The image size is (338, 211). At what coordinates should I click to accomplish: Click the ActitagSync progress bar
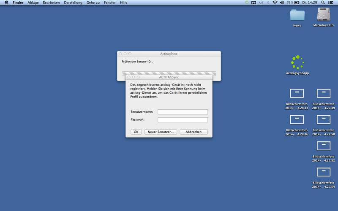coord(169,73)
